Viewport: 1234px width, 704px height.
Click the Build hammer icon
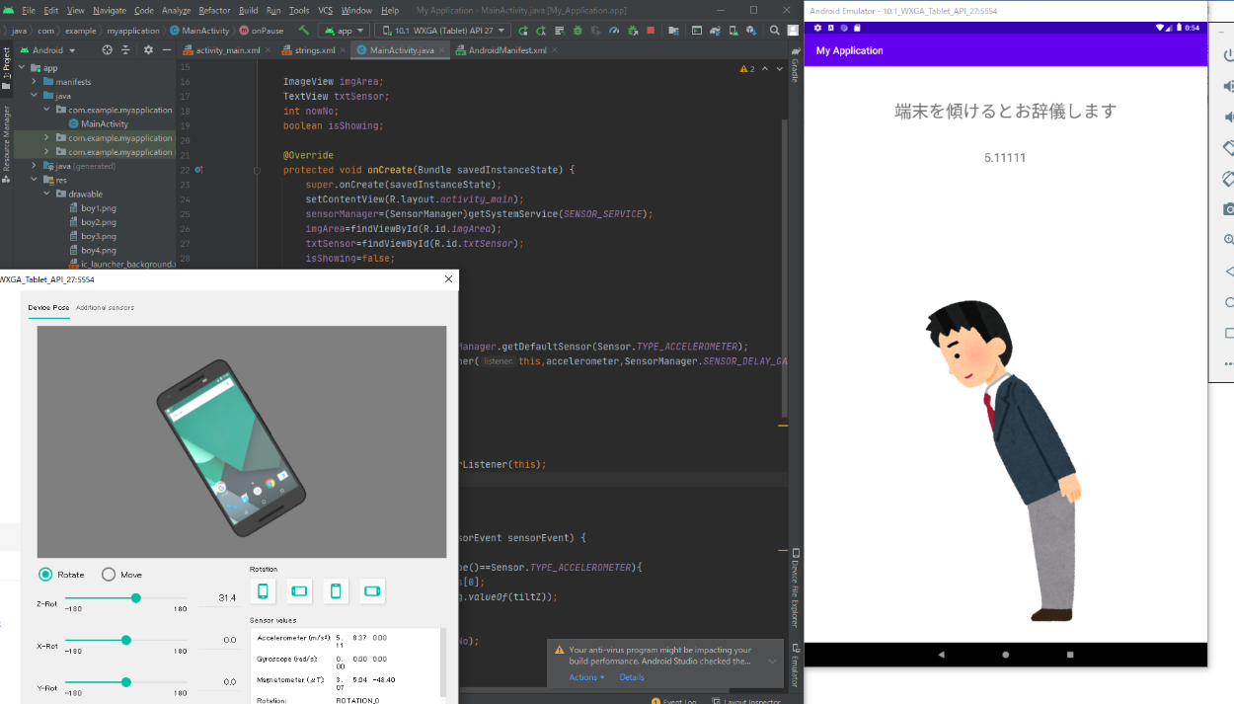(x=304, y=31)
